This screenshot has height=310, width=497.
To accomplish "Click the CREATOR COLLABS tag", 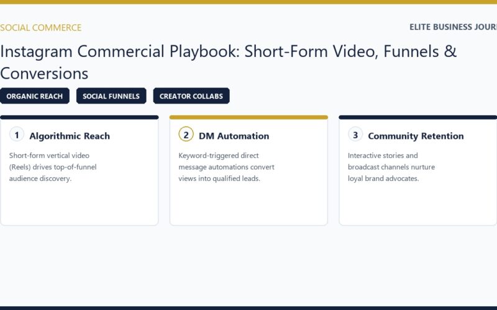I will point(191,96).
